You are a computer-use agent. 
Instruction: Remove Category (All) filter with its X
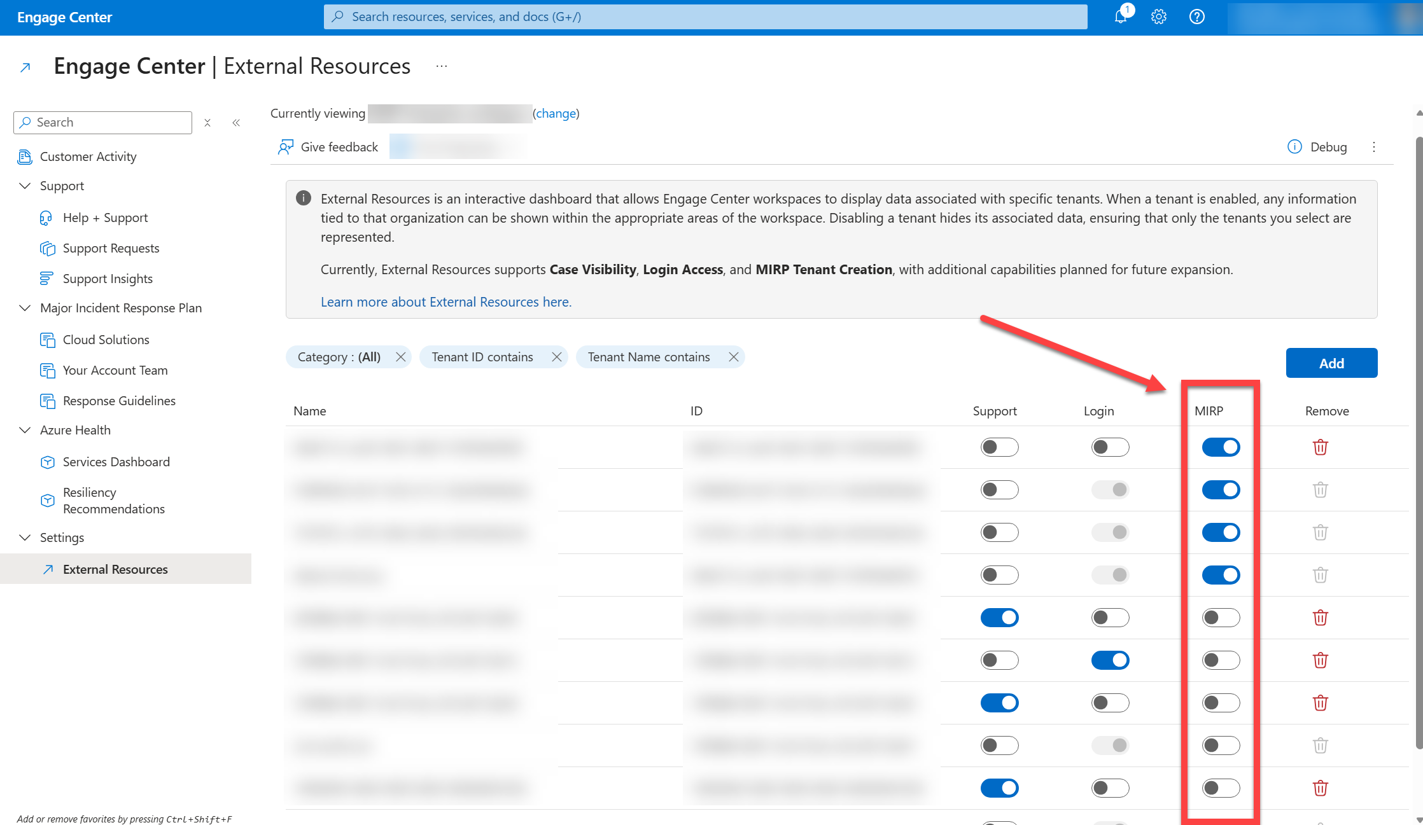tap(401, 357)
